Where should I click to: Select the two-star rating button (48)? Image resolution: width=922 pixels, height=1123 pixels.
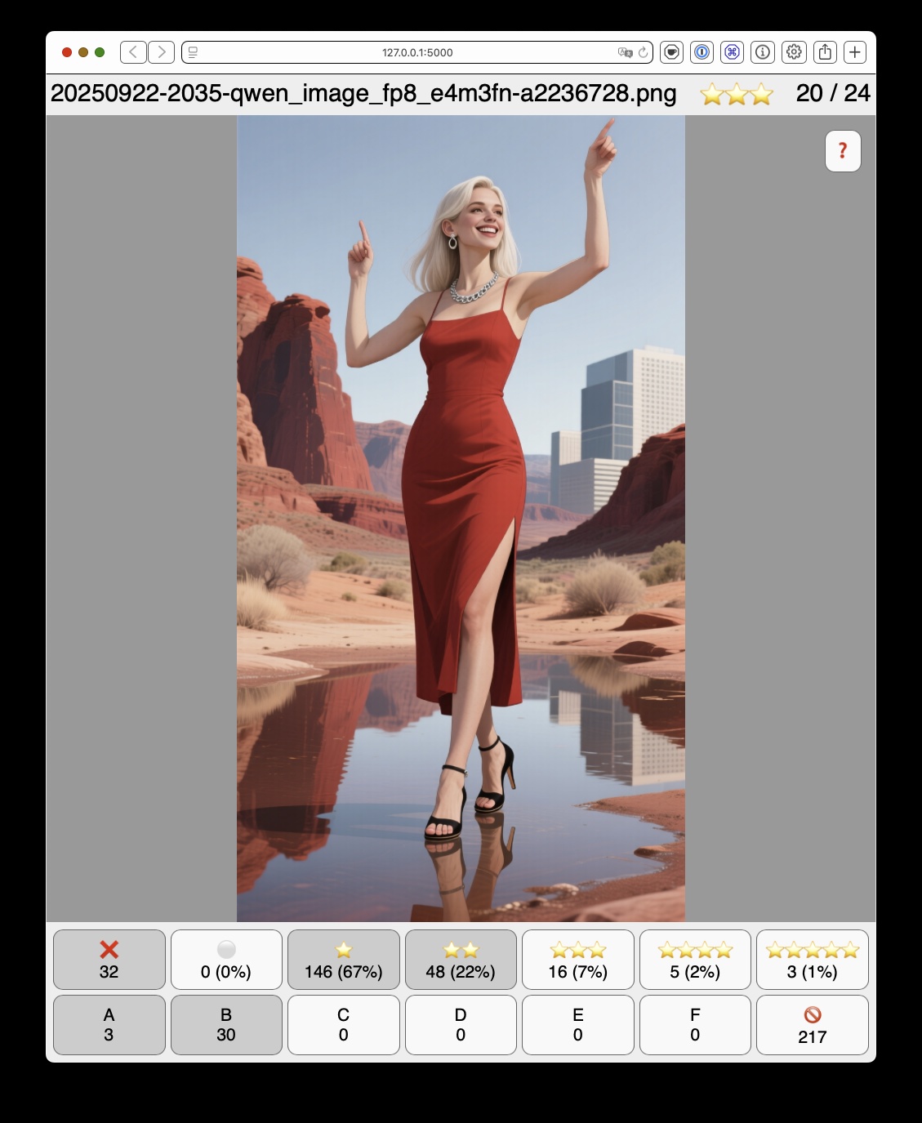(x=461, y=959)
